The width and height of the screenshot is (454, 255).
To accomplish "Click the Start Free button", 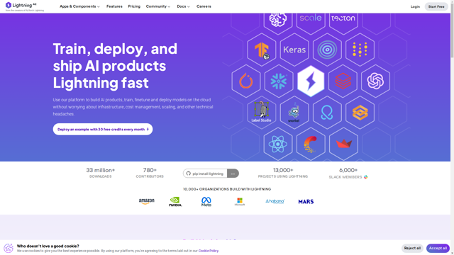I will pyautogui.click(x=436, y=6).
